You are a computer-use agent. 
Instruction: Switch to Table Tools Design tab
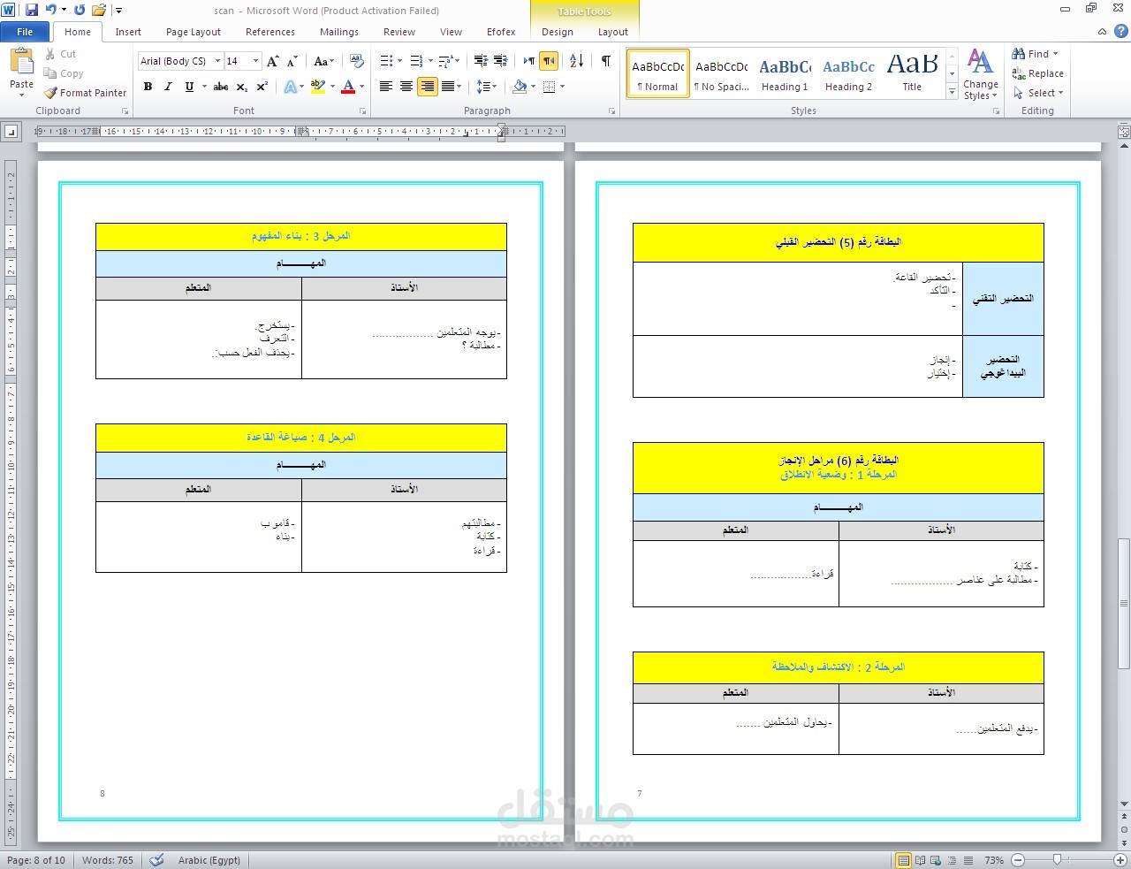pyautogui.click(x=558, y=32)
